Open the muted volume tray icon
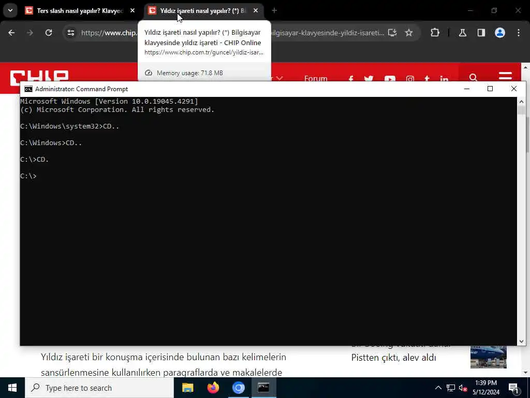 pyautogui.click(x=463, y=388)
